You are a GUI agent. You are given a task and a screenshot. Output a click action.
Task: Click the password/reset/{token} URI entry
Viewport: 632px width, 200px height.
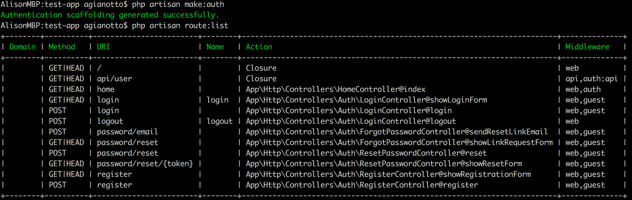tap(145, 164)
